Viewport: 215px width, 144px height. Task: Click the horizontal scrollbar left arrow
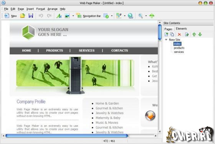coord(3,136)
